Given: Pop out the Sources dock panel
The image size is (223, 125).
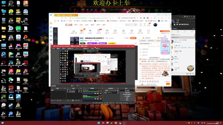Looking at the screenshot, I should pyautogui.click(x=81, y=88).
